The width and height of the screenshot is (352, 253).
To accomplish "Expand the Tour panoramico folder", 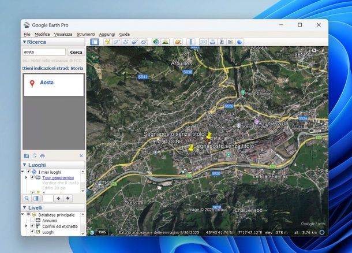I will 27,177.
